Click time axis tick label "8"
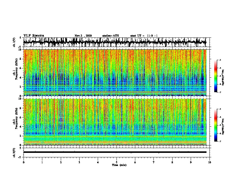The height and width of the screenshot is (182, 236). [172, 162]
